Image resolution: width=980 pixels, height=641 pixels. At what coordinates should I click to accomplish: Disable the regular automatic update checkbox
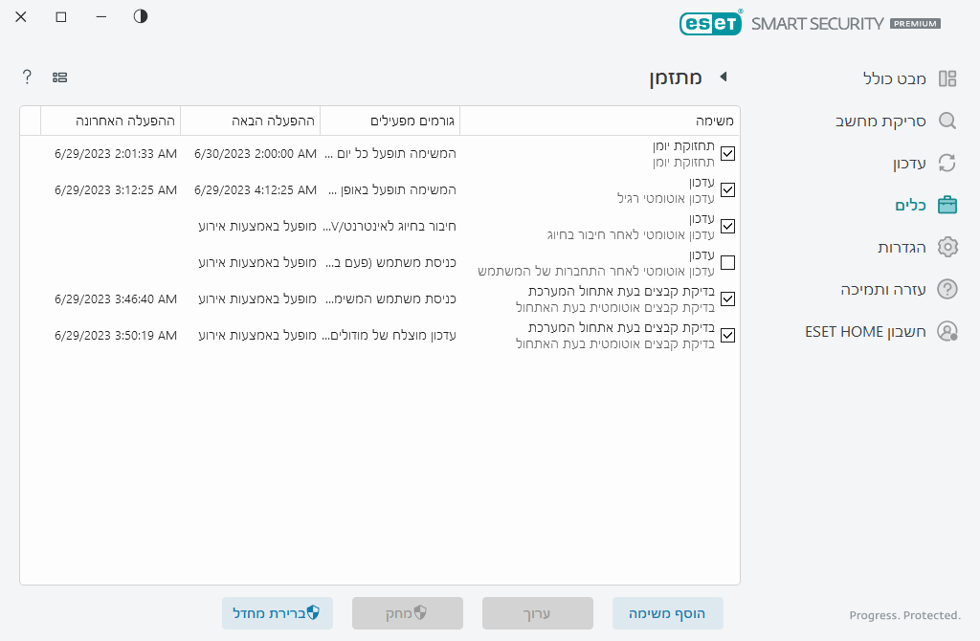point(727,189)
